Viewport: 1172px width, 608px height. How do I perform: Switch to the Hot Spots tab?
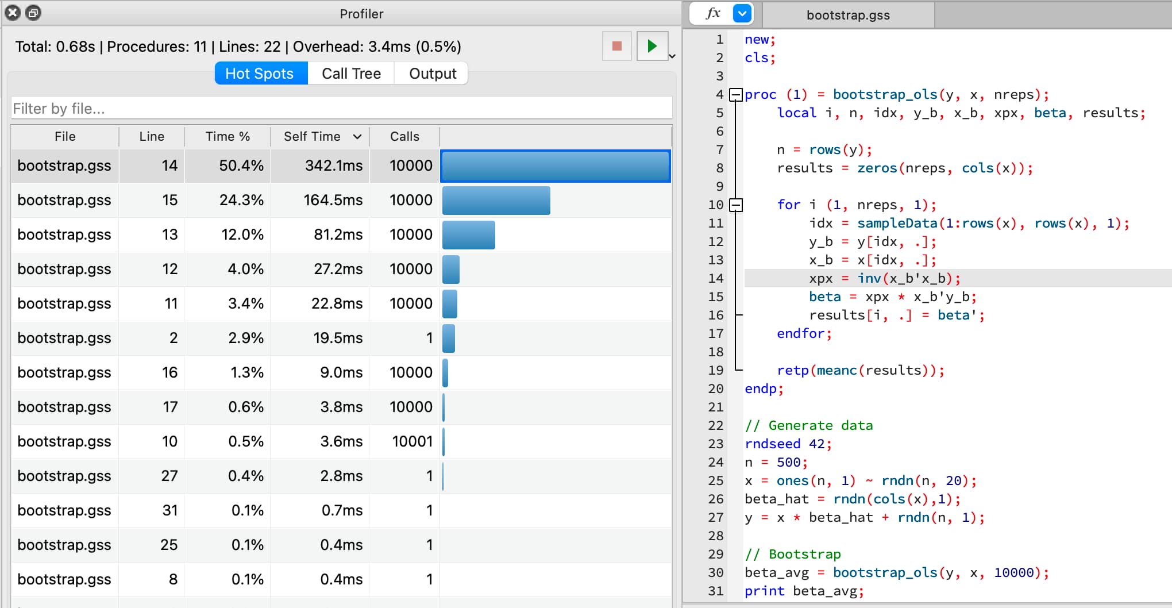[261, 74]
